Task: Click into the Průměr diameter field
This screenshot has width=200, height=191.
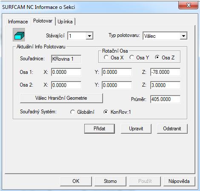Action: 165,99
